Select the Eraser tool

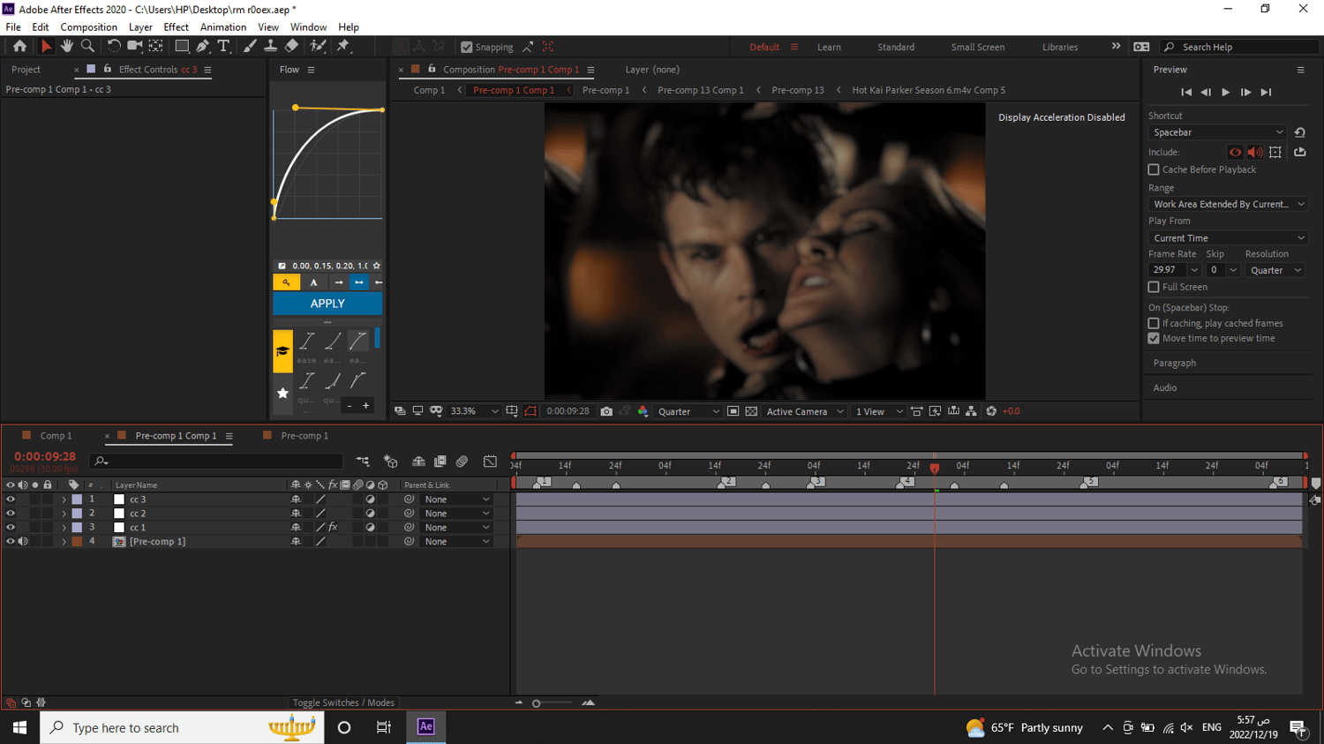pyautogui.click(x=291, y=47)
